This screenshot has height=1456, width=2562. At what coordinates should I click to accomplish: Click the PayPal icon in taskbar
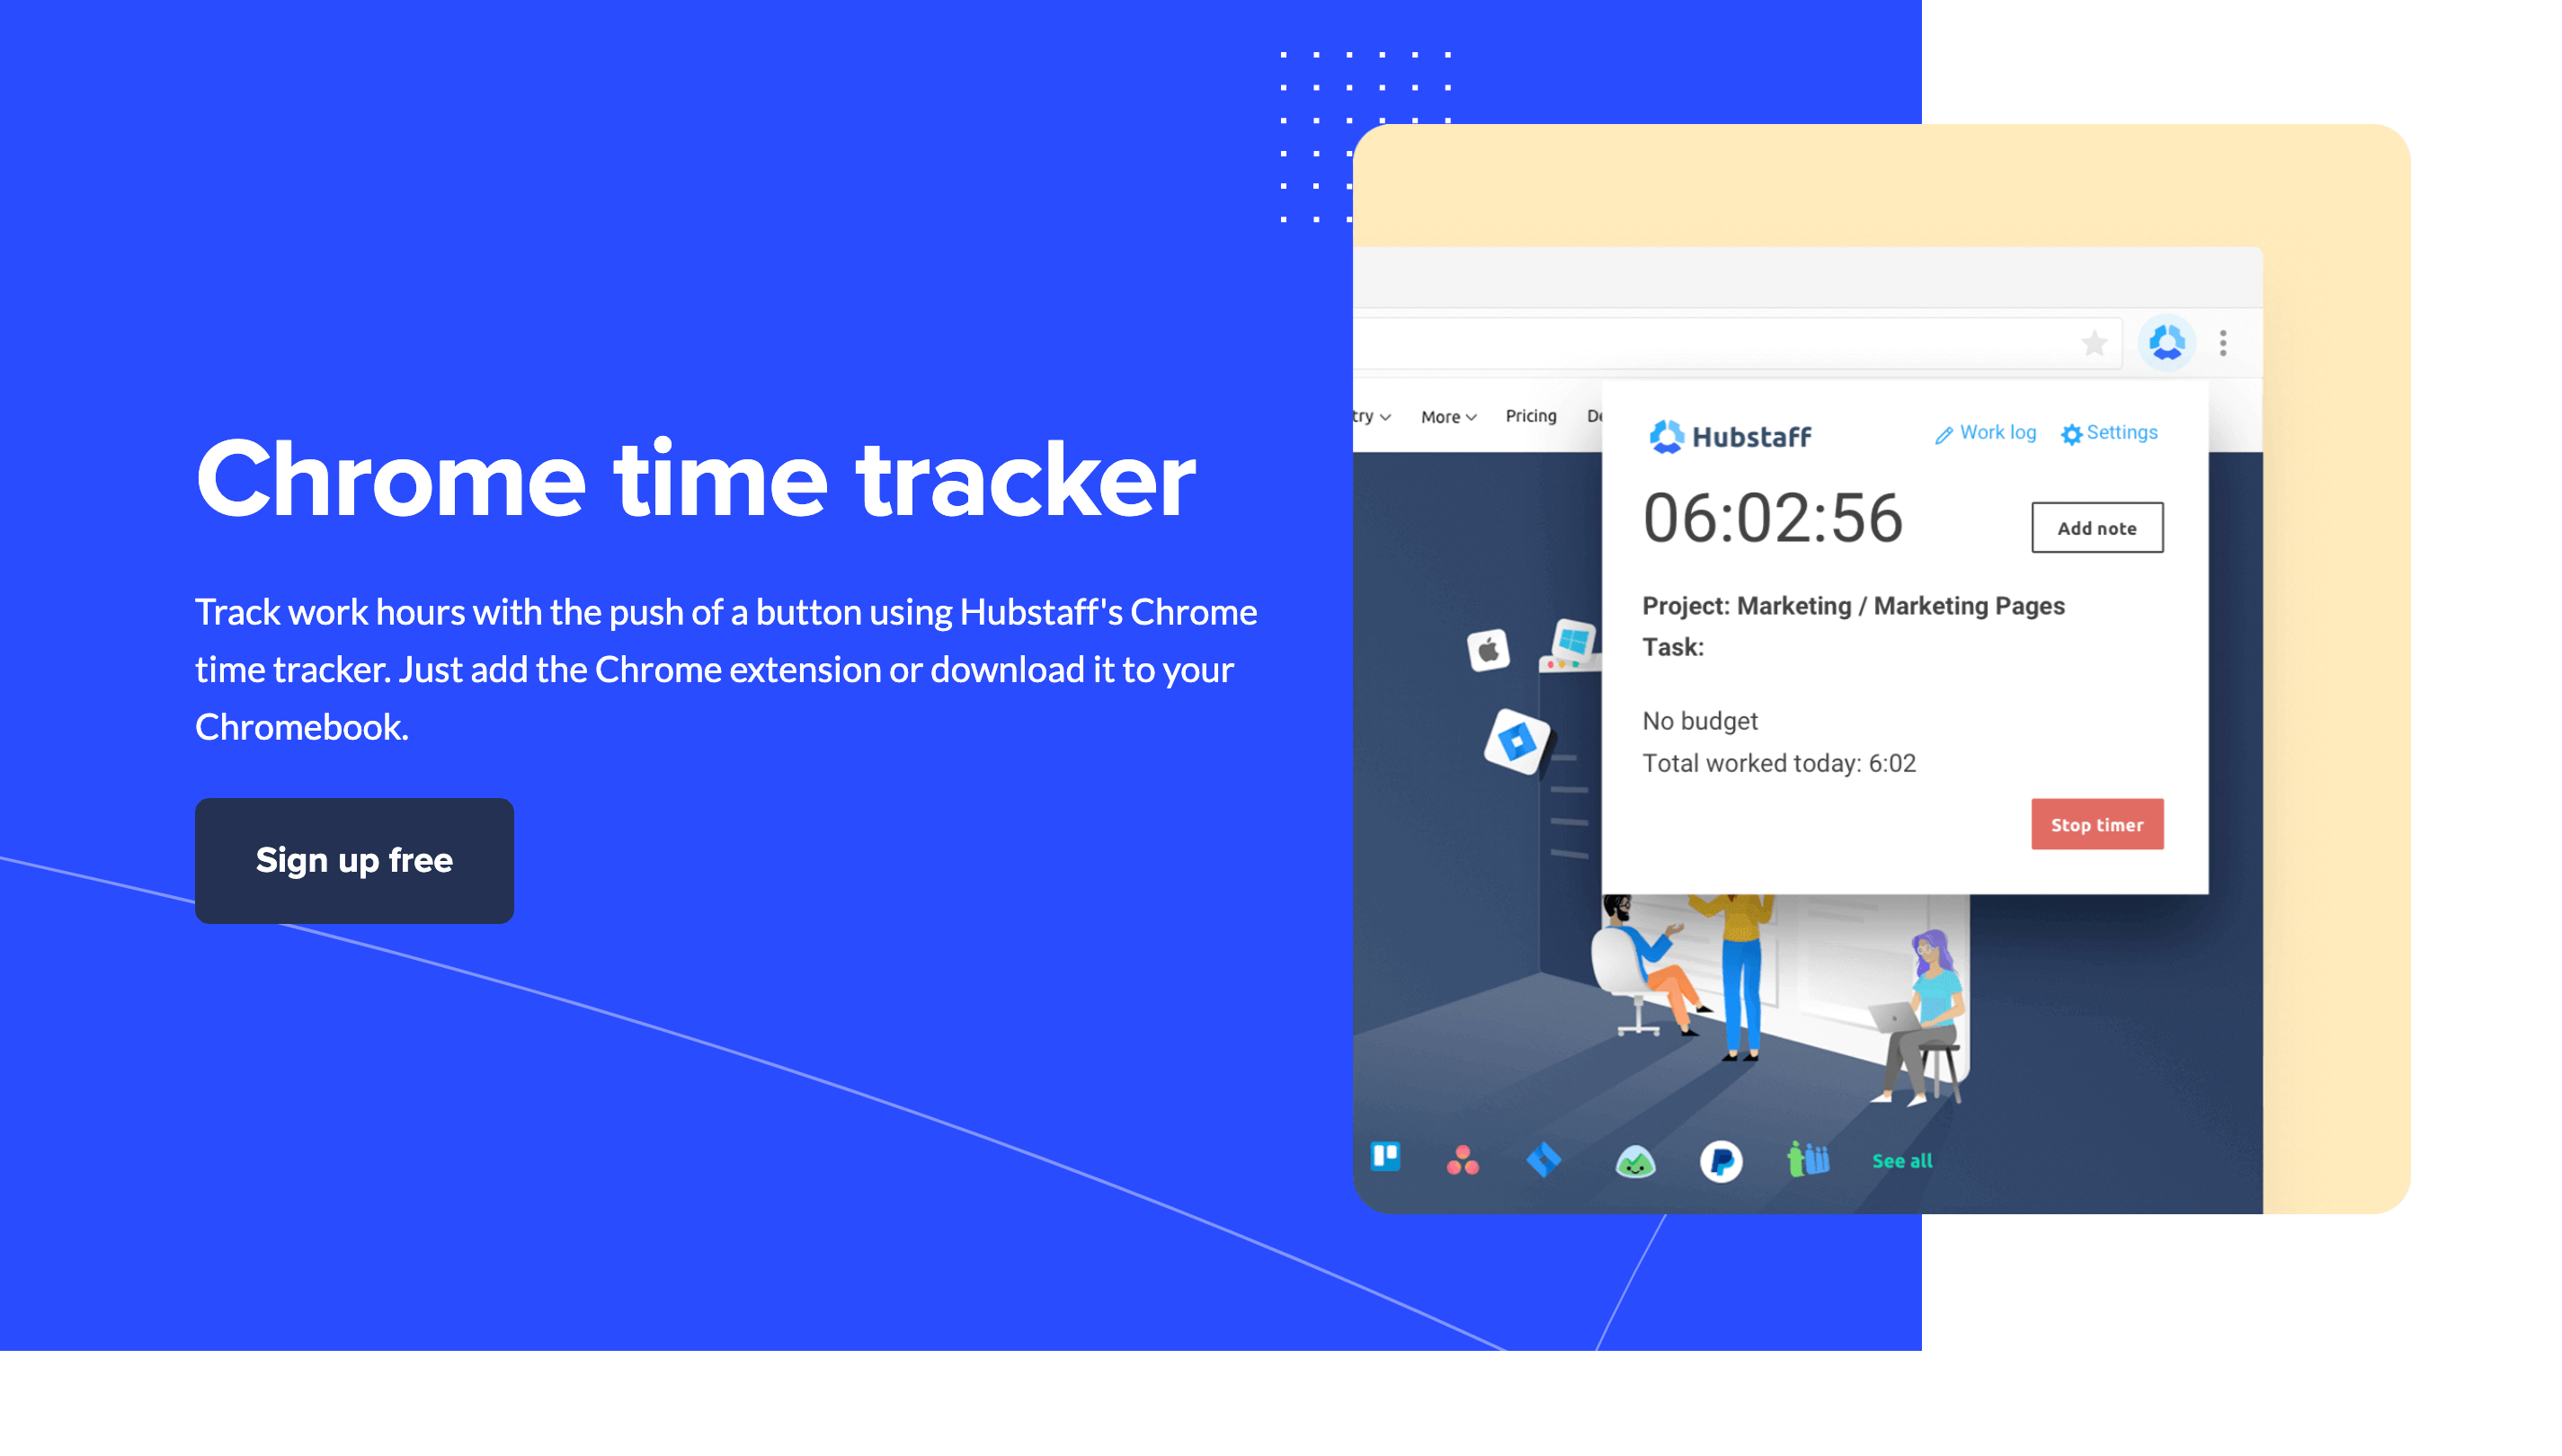[x=1721, y=1159]
